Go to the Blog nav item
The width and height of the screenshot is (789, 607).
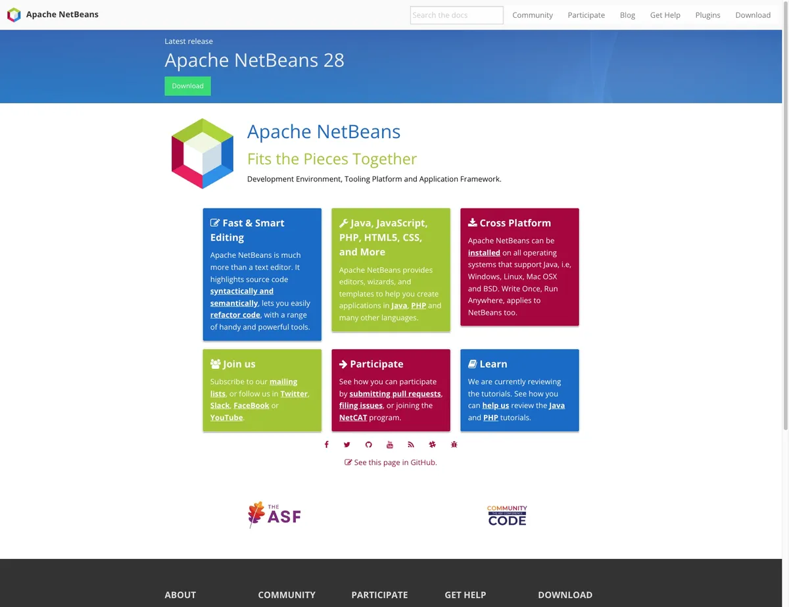(628, 15)
